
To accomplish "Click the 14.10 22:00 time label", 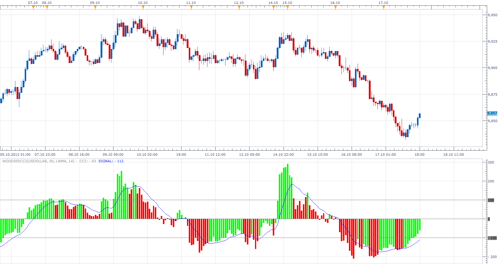I will [283, 154].
